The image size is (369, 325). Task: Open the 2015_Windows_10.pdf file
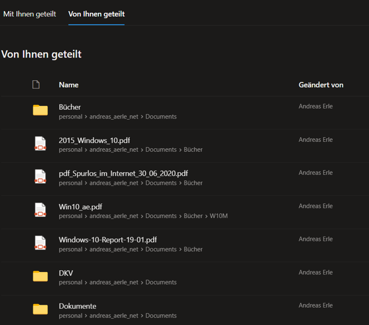tap(94, 140)
